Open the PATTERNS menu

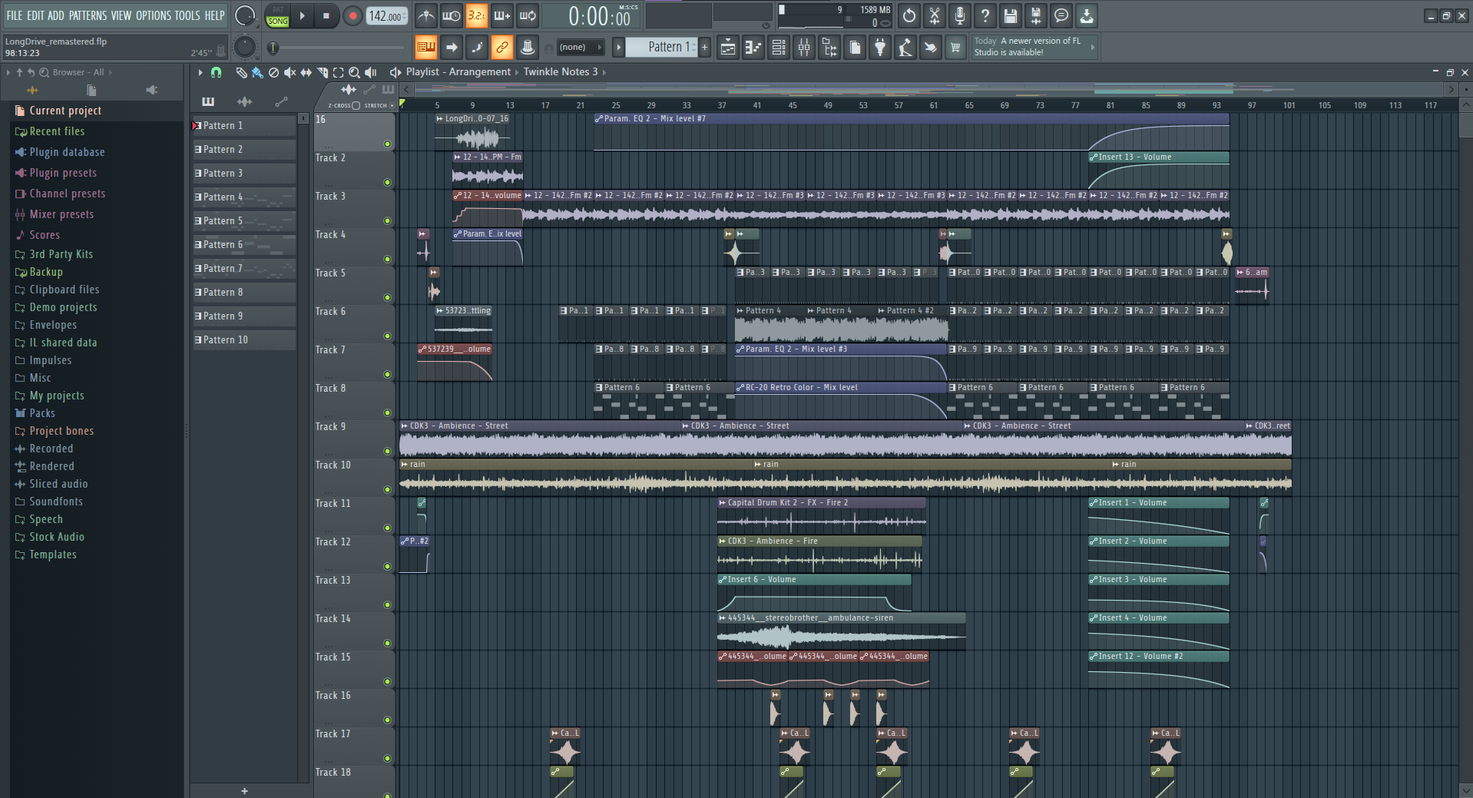tap(88, 15)
